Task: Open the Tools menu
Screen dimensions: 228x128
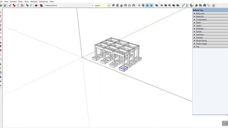Action: (26, 1)
